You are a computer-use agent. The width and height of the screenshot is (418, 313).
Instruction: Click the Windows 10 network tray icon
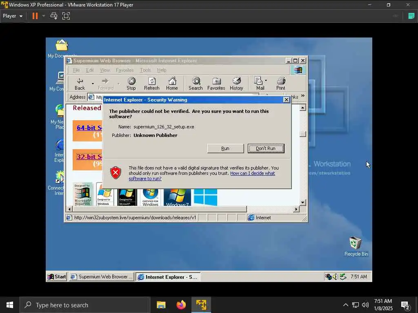pyautogui.click(x=356, y=305)
